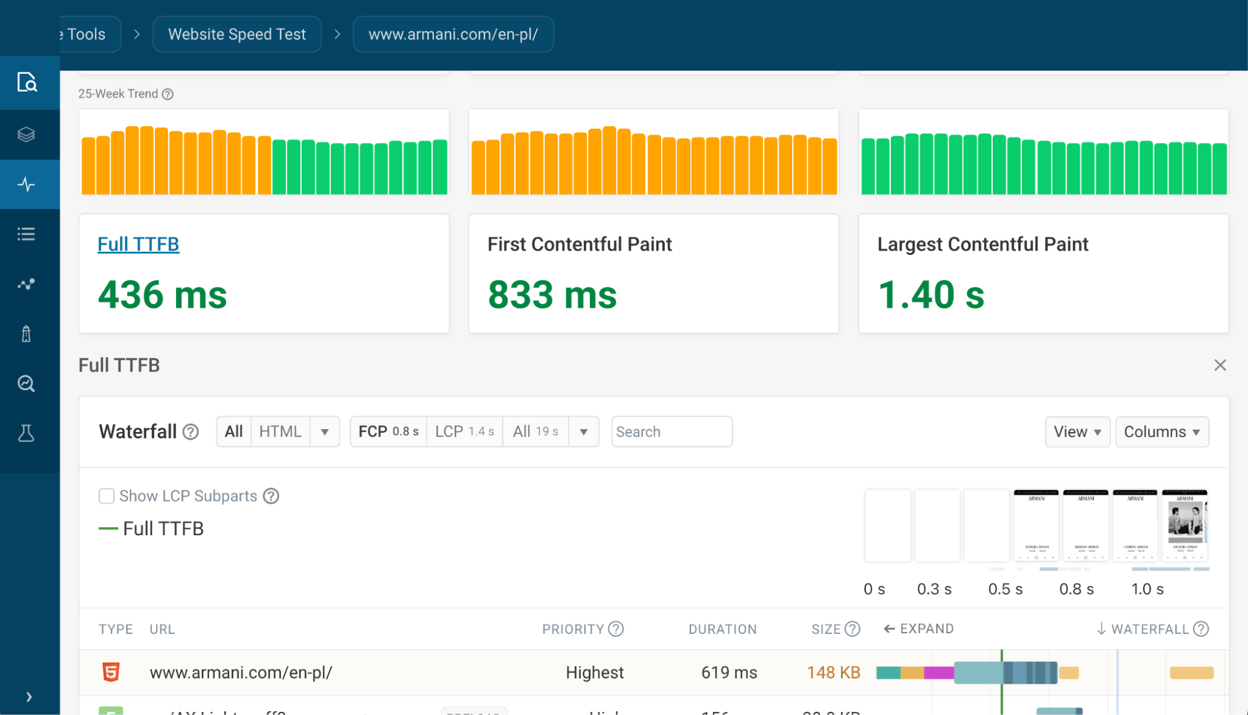1248x715 pixels.
Task: Click the HTML5 type icon for armani.com row
Action: pos(111,673)
